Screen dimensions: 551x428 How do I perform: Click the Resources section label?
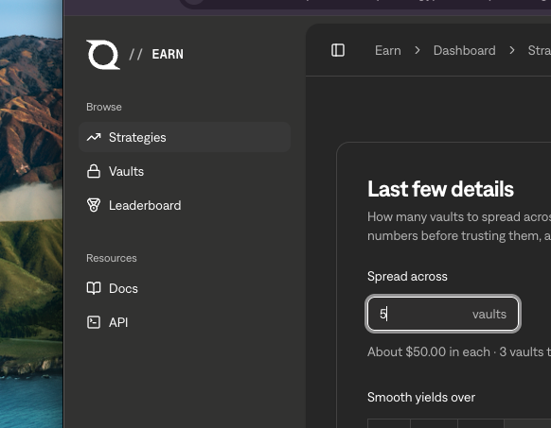(x=112, y=258)
